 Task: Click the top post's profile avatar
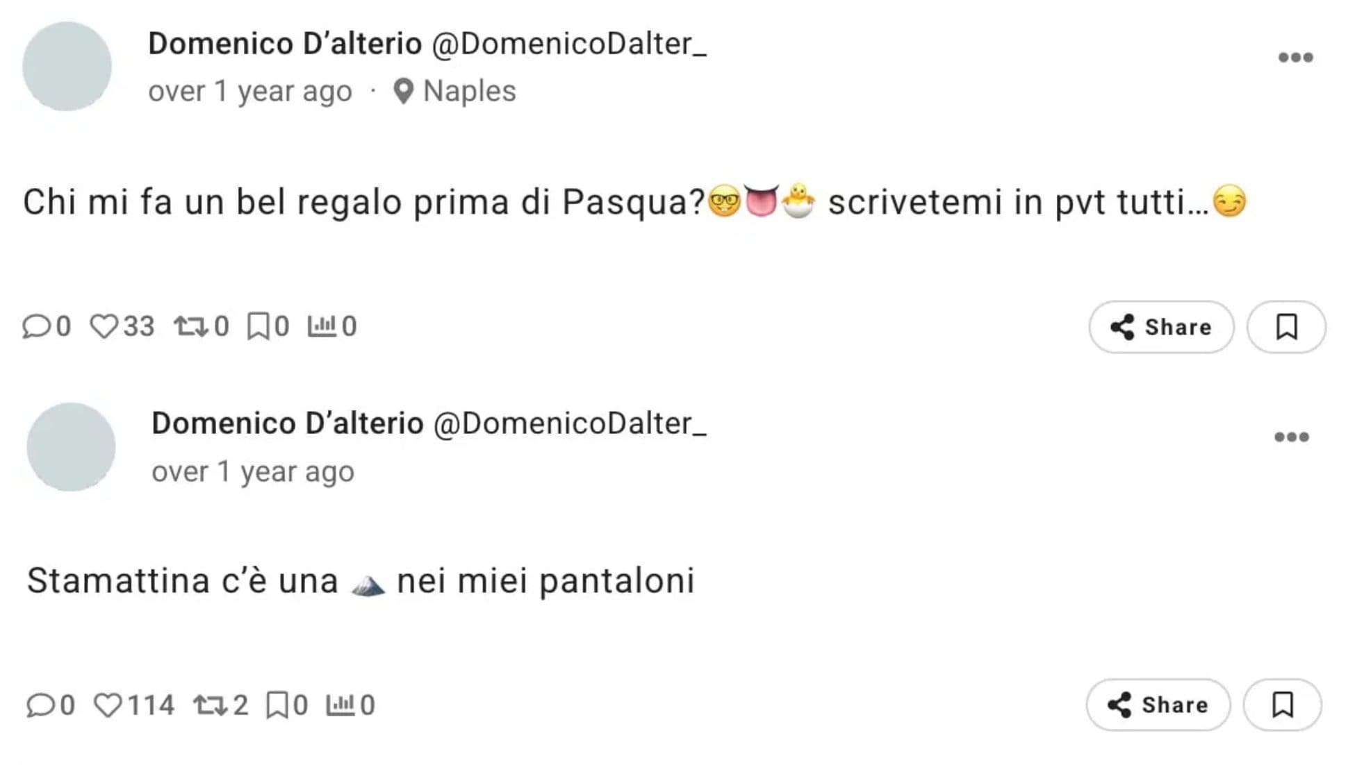(x=67, y=66)
